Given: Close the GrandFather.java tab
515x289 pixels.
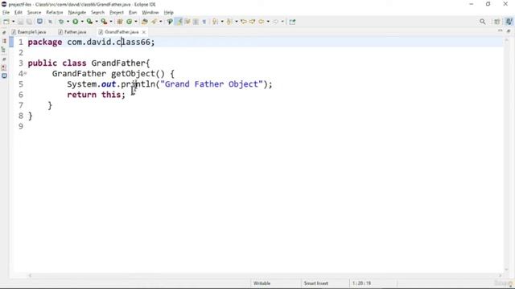Looking at the screenshot, I should pyautogui.click(x=143, y=32).
